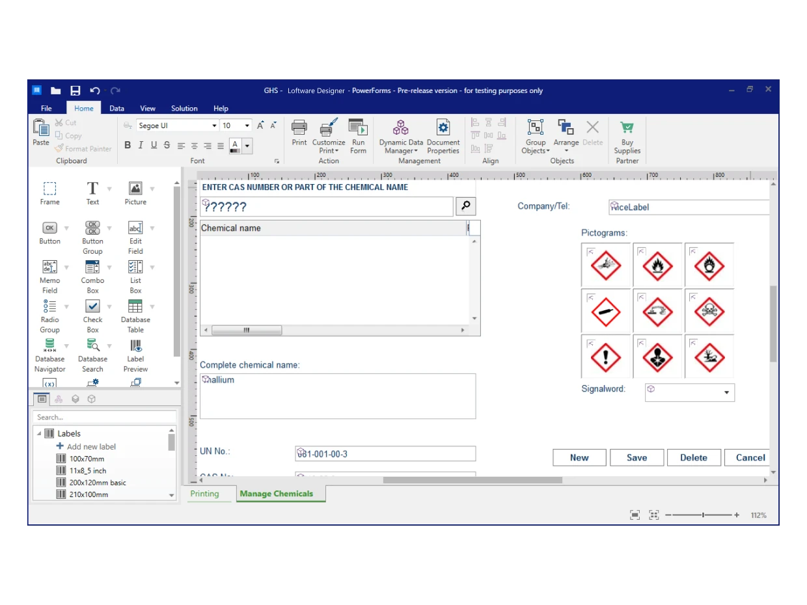This screenshot has height=605, width=807.
Task: Click the Buy Supplies cart icon
Action: click(627, 128)
